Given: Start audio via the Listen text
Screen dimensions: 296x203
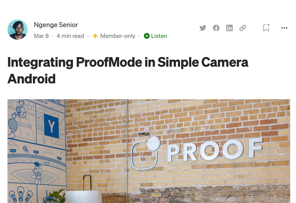Looking at the screenshot, I should pos(159,36).
